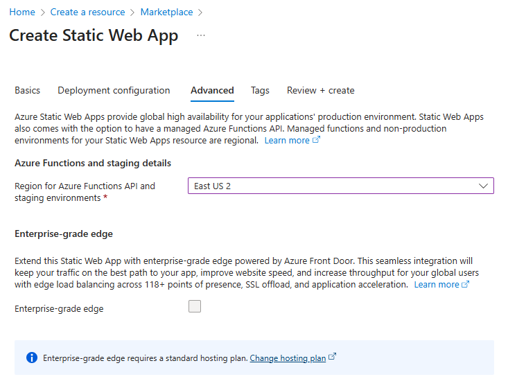Click external link icon after Front Door Learn more
This screenshot has width=517, height=379.
tap(466, 284)
